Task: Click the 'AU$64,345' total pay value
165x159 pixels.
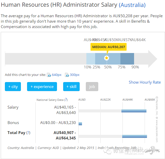Action: click(x=66, y=138)
